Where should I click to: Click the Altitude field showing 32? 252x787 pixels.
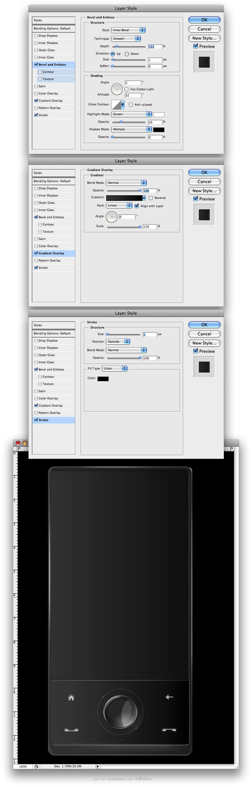(133, 95)
